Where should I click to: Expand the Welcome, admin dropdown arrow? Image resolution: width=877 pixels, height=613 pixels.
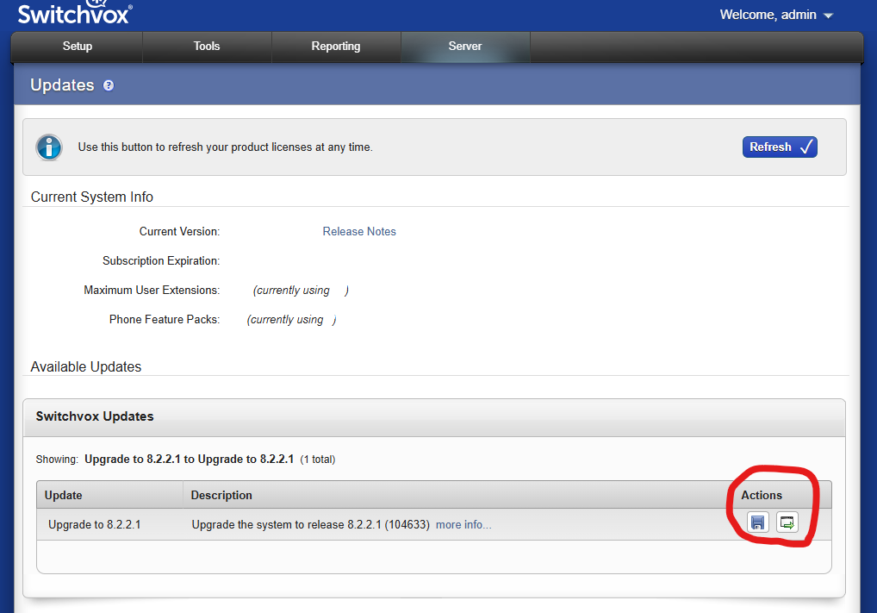(x=829, y=16)
